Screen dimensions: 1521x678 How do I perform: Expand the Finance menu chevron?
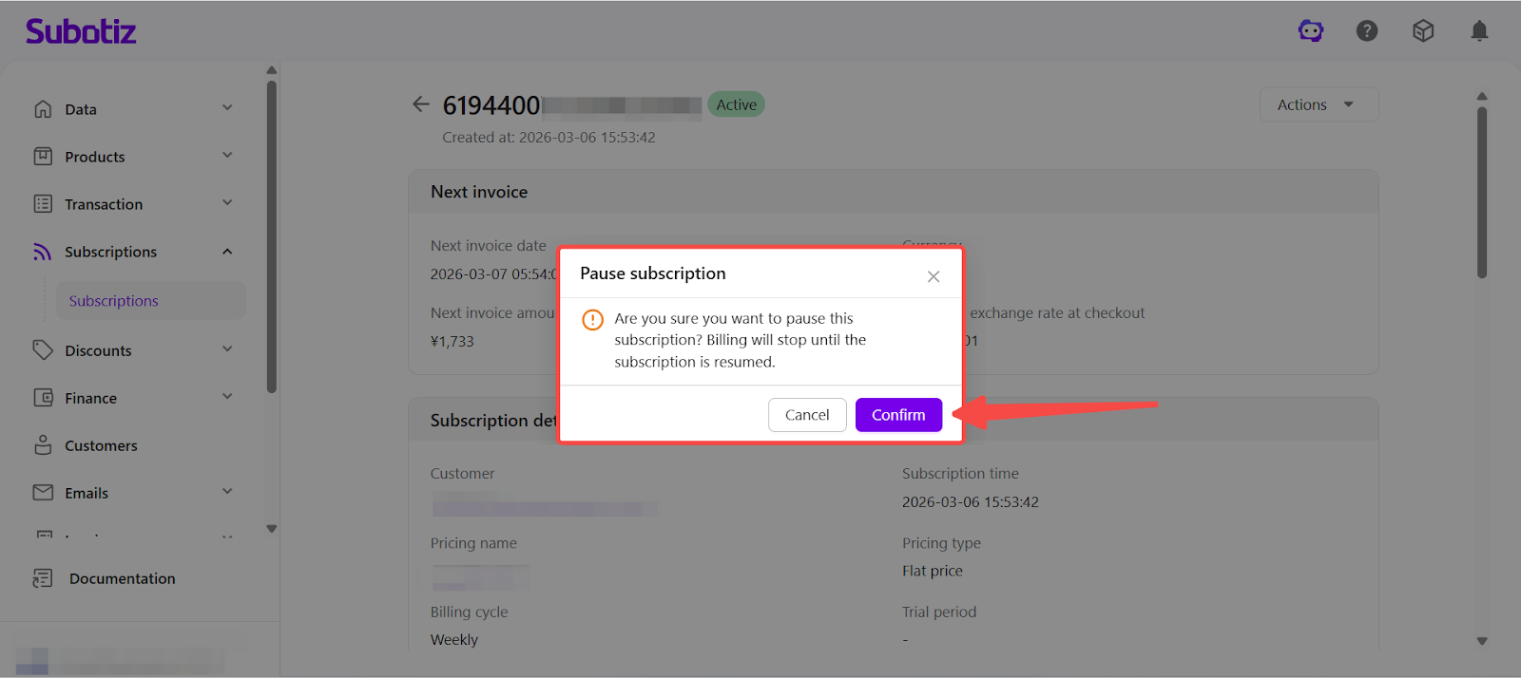click(x=227, y=397)
